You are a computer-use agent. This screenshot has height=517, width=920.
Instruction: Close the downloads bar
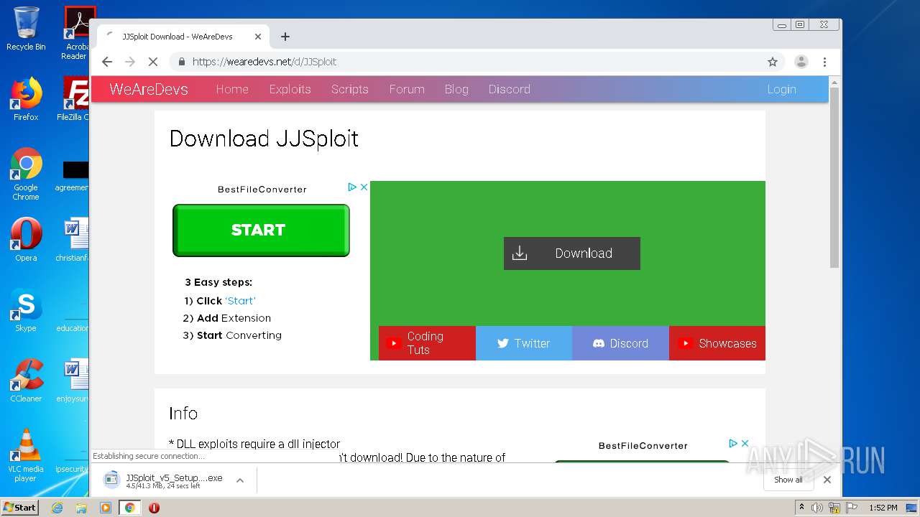(x=827, y=480)
